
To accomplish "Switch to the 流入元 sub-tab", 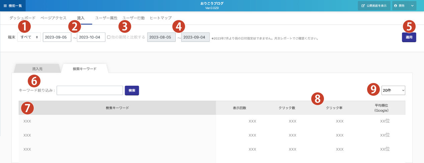I will pyautogui.click(x=37, y=69).
